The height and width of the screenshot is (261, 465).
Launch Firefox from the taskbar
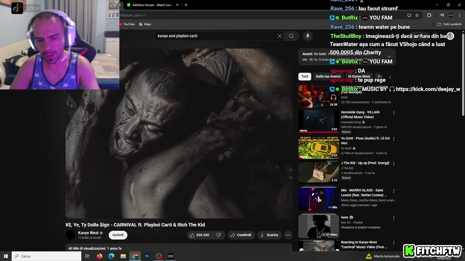(x=100, y=256)
